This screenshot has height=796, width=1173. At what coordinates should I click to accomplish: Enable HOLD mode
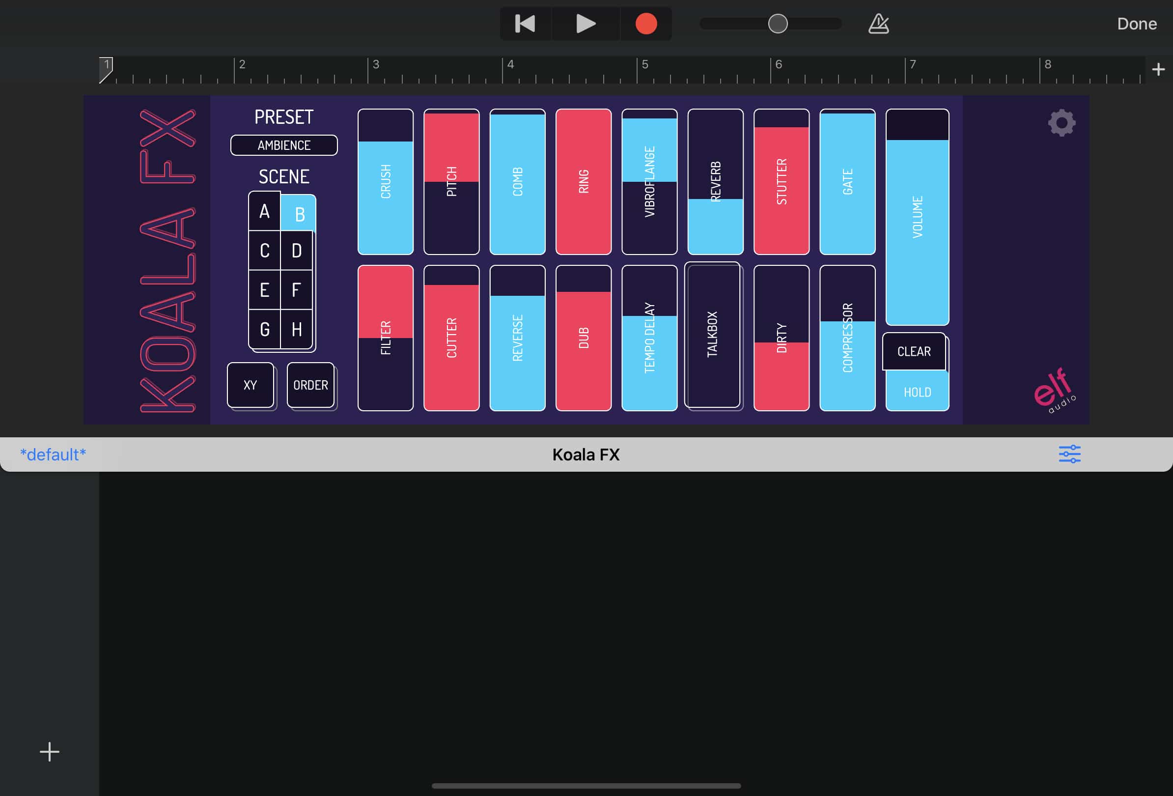[917, 392]
